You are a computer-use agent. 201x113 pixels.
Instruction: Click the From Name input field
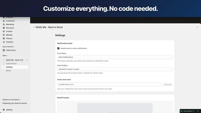(x=115, y=57)
